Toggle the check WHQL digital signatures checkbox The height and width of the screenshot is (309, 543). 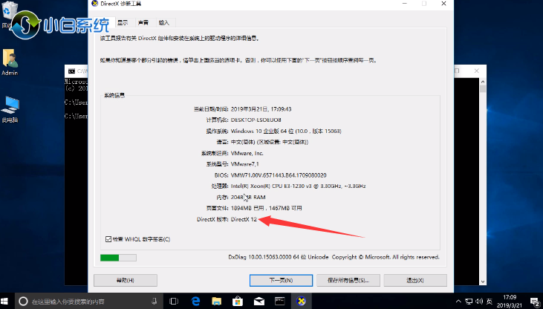108,239
